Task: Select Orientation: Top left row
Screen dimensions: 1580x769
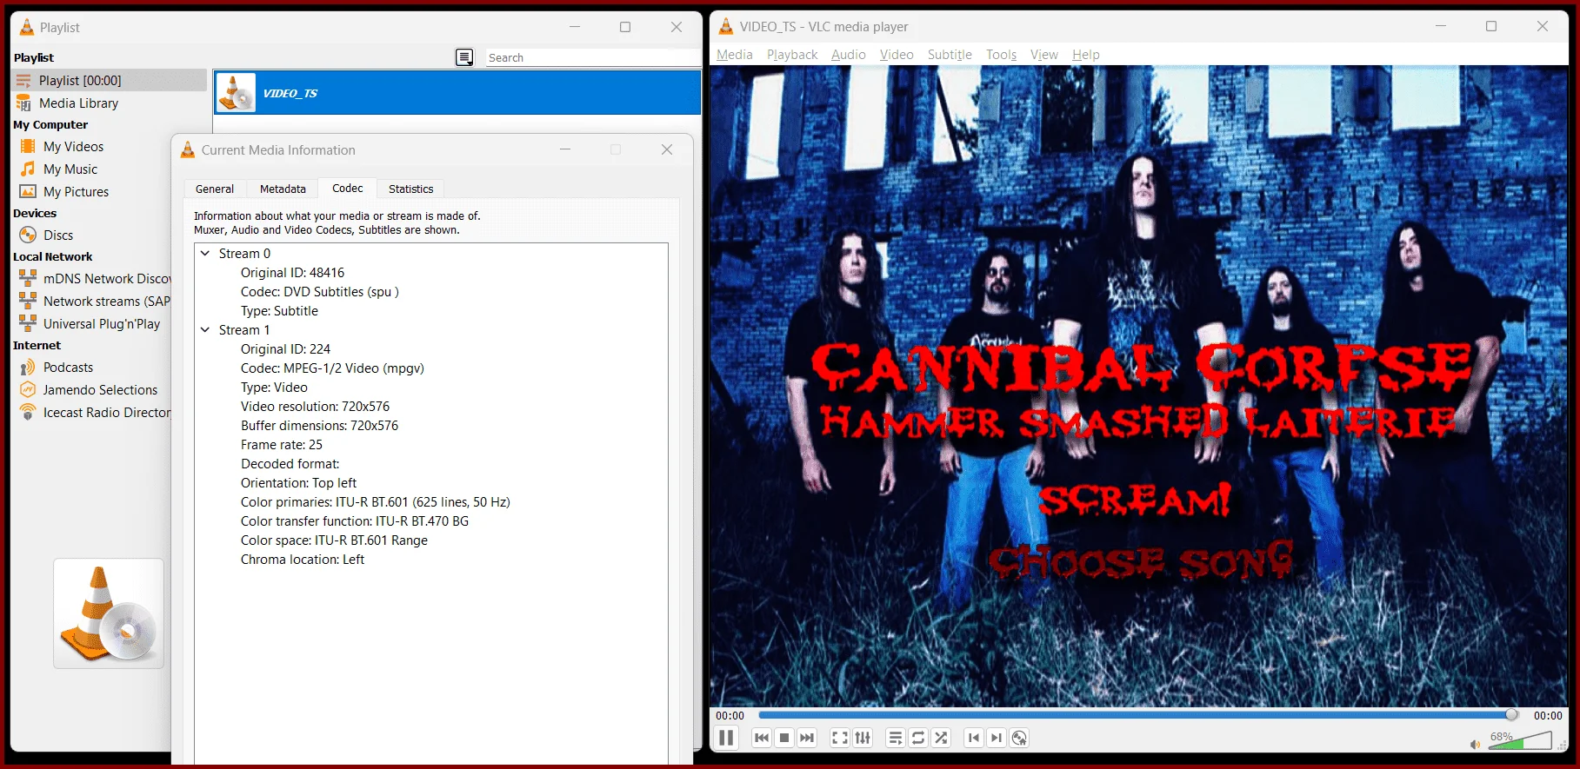Action: [298, 483]
